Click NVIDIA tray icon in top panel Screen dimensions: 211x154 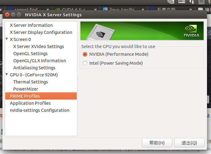[171, 2]
